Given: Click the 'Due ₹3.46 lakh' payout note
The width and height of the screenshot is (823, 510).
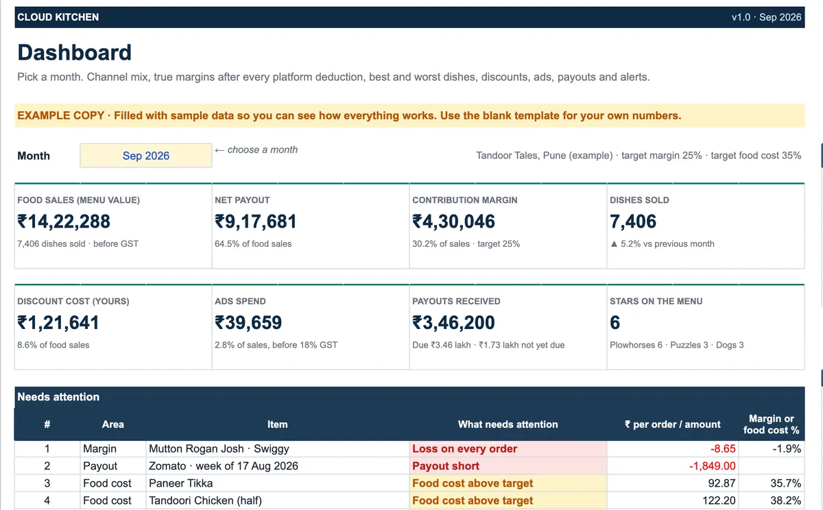Looking at the screenshot, I should (488, 345).
